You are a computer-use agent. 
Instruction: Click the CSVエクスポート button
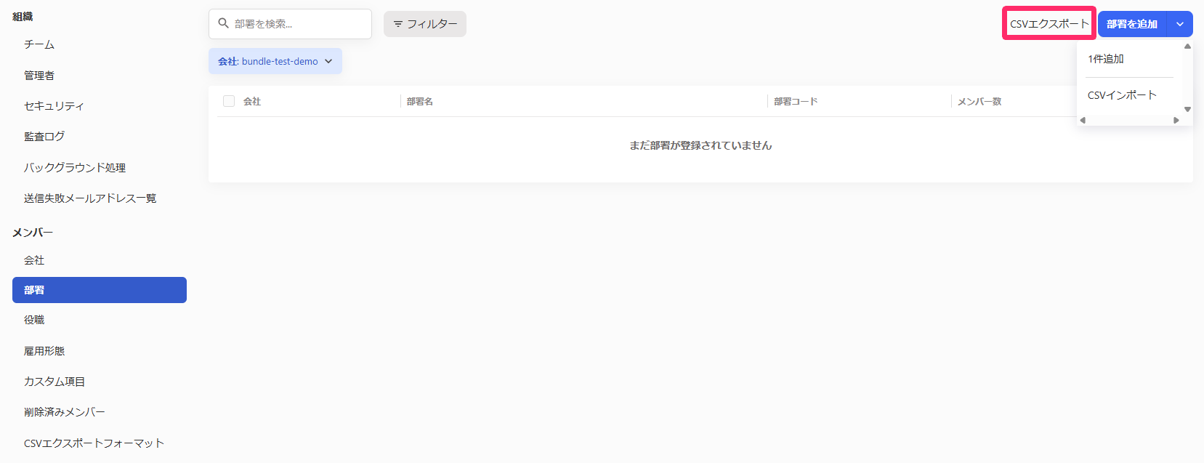[1049, 24]
